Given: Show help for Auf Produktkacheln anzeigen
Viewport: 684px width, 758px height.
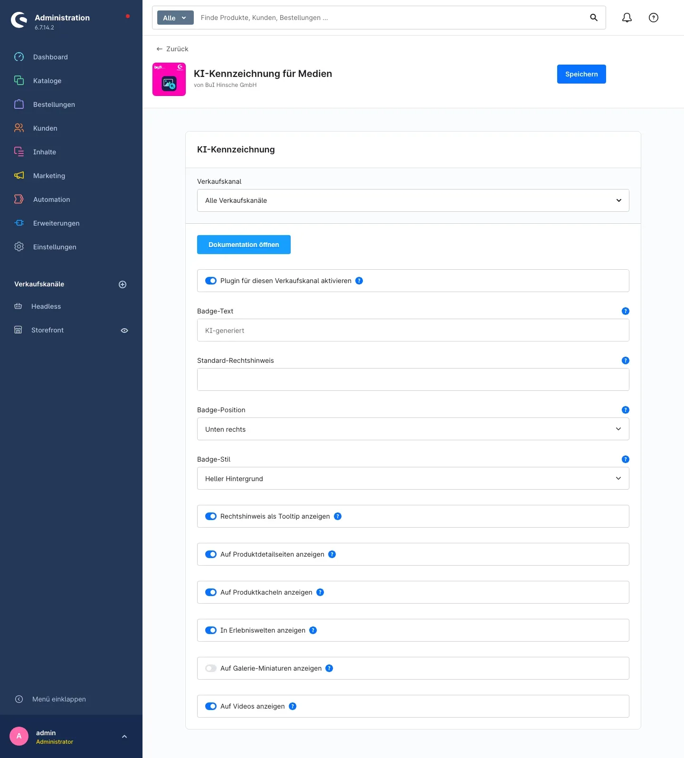Looking at the screenshot, I should click(x=320, y=592).
